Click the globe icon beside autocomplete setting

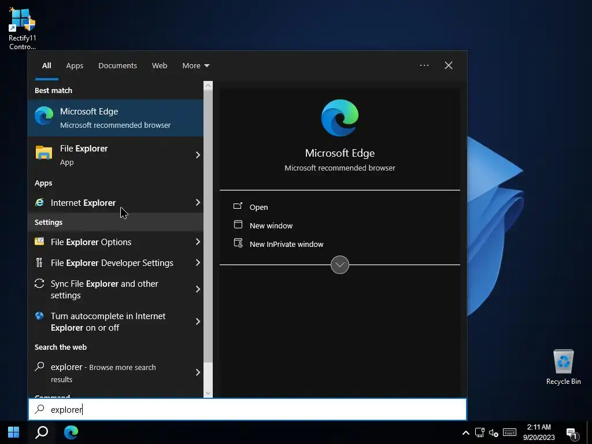click(x=39, y=316)
